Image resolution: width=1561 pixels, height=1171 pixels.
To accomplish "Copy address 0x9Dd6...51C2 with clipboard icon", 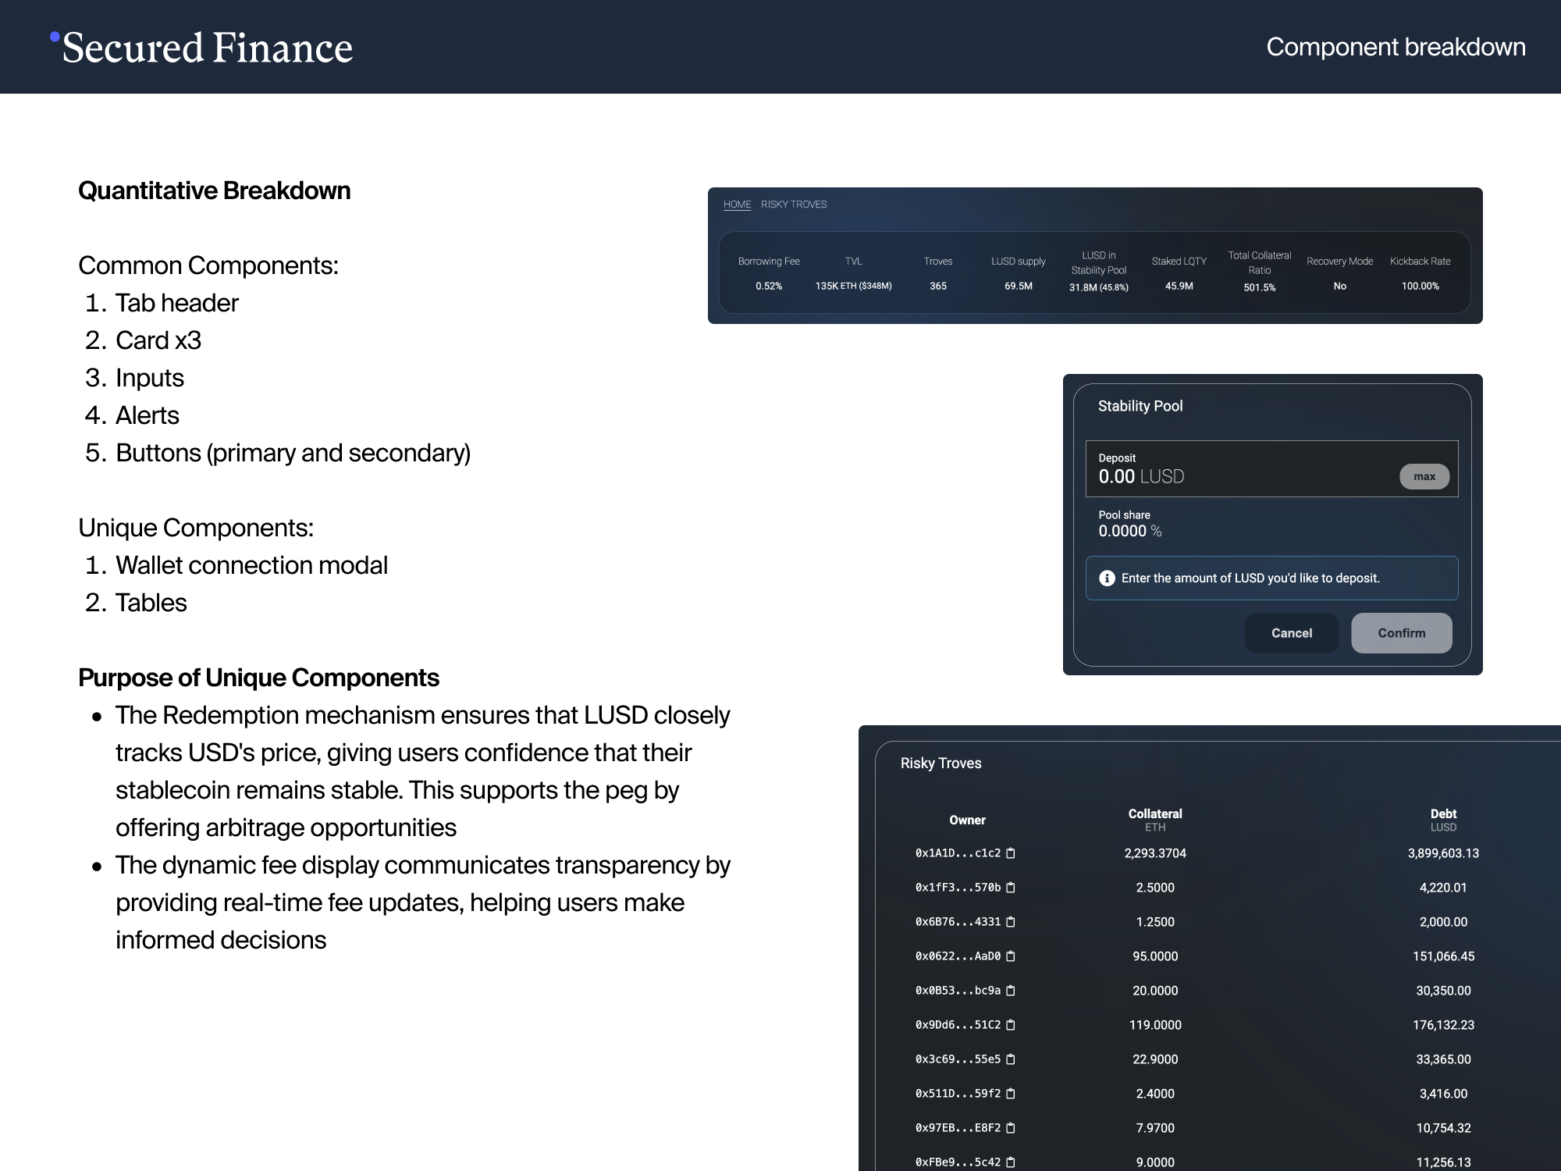I will [1011, 1025].
